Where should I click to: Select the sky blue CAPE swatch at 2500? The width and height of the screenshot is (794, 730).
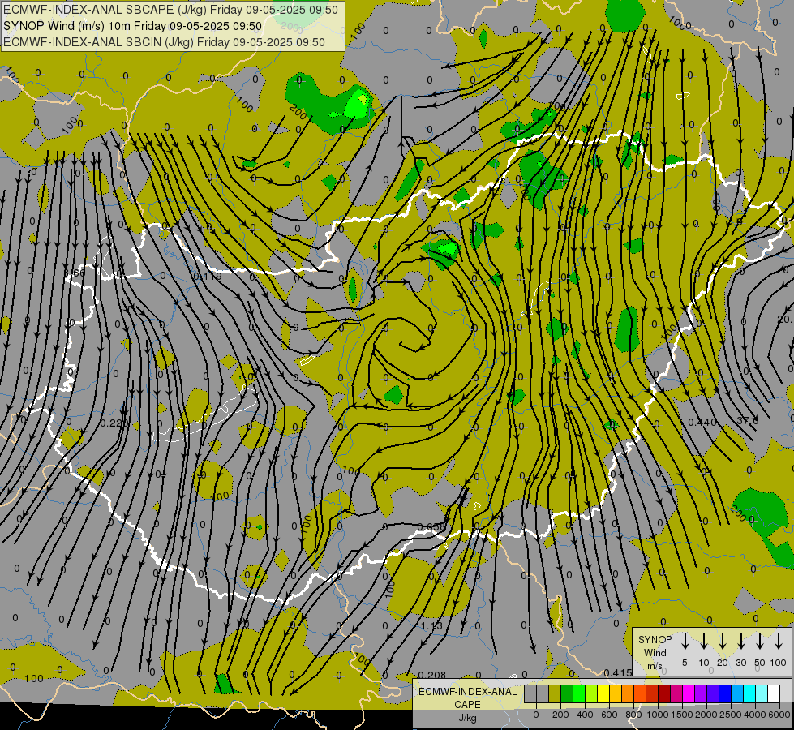pyautogui.click(x=738, y=694)
